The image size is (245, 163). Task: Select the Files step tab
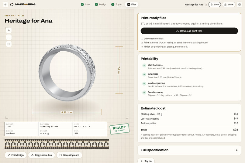(132, 5)
